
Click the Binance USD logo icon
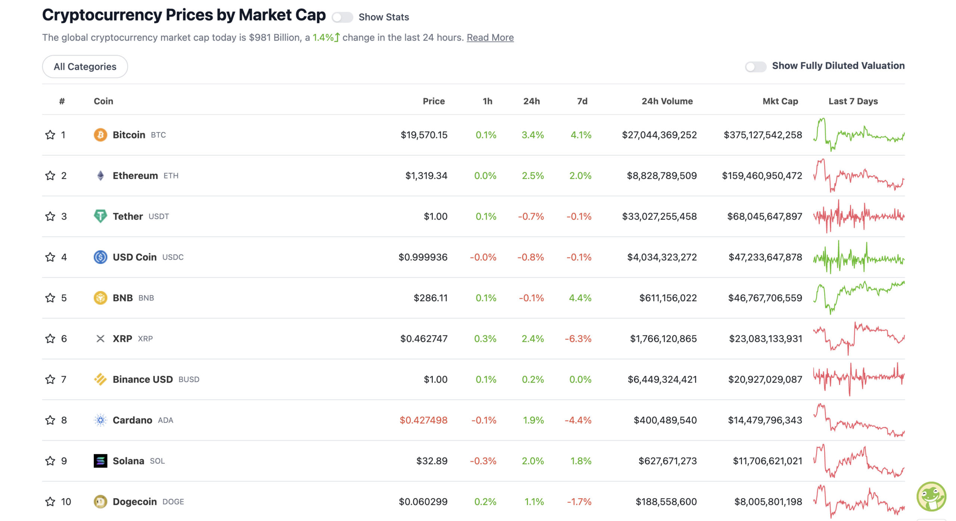point(100,379)
